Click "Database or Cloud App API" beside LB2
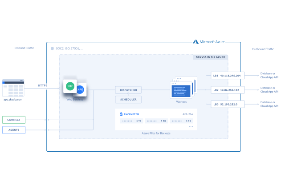This screenshot has height=190, width=285. click(269, 90)
